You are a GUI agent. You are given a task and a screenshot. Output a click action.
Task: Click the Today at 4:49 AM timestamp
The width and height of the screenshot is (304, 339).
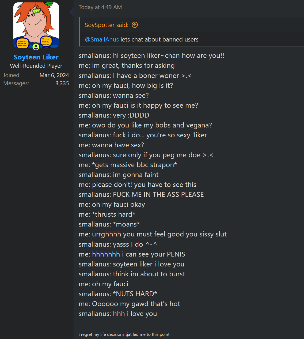tap(100, 7)
